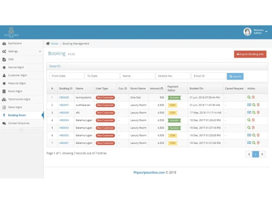View details of row 3 (sfd) booking
The image size is (272, 204).
pyautogui.click(x=254, y=113)
